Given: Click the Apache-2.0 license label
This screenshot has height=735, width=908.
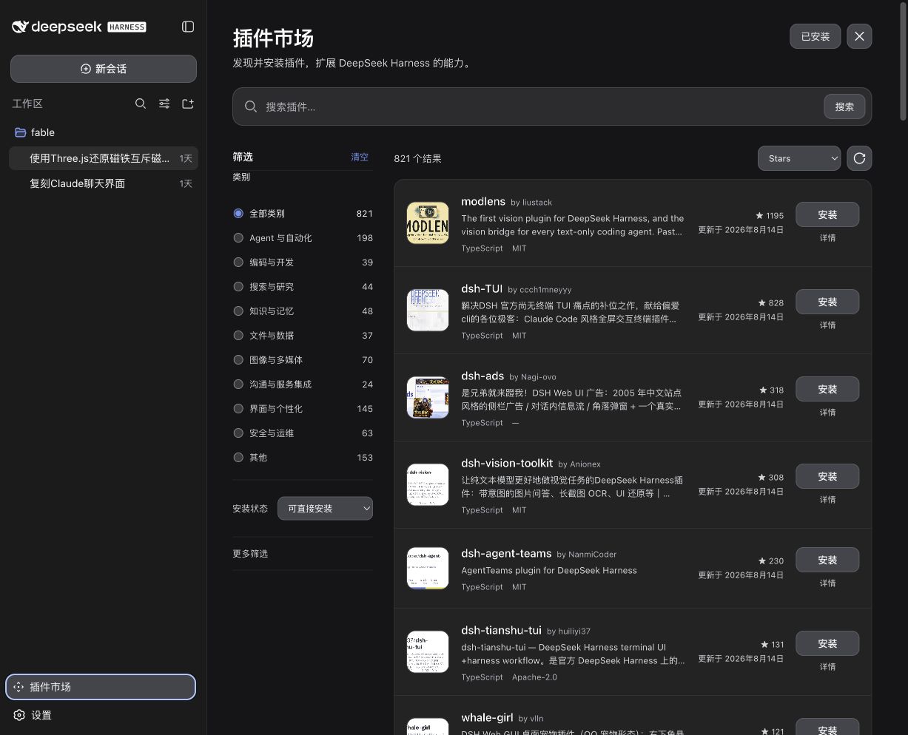Looking at the screenshot, I should coord(534,677).
